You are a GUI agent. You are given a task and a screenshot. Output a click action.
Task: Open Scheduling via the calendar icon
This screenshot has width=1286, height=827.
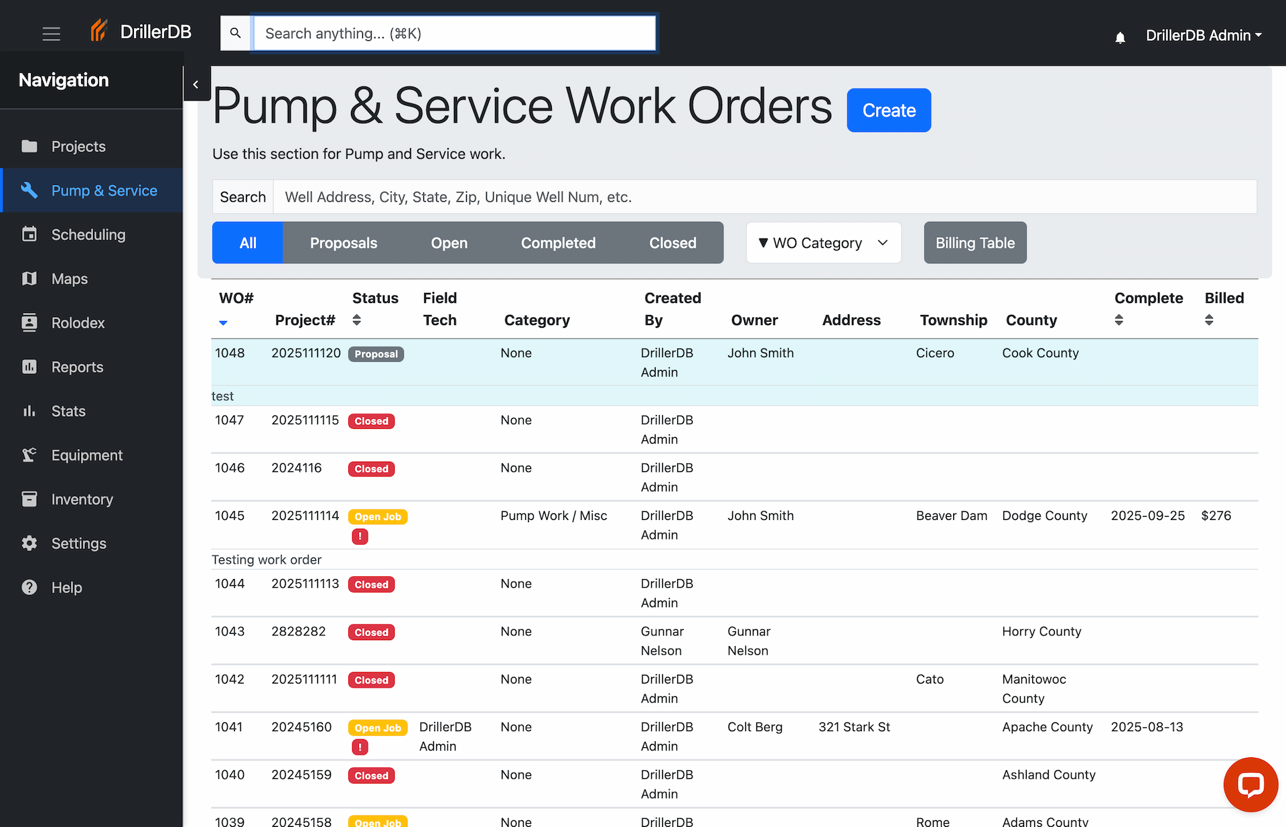click(x=29, y=235)
